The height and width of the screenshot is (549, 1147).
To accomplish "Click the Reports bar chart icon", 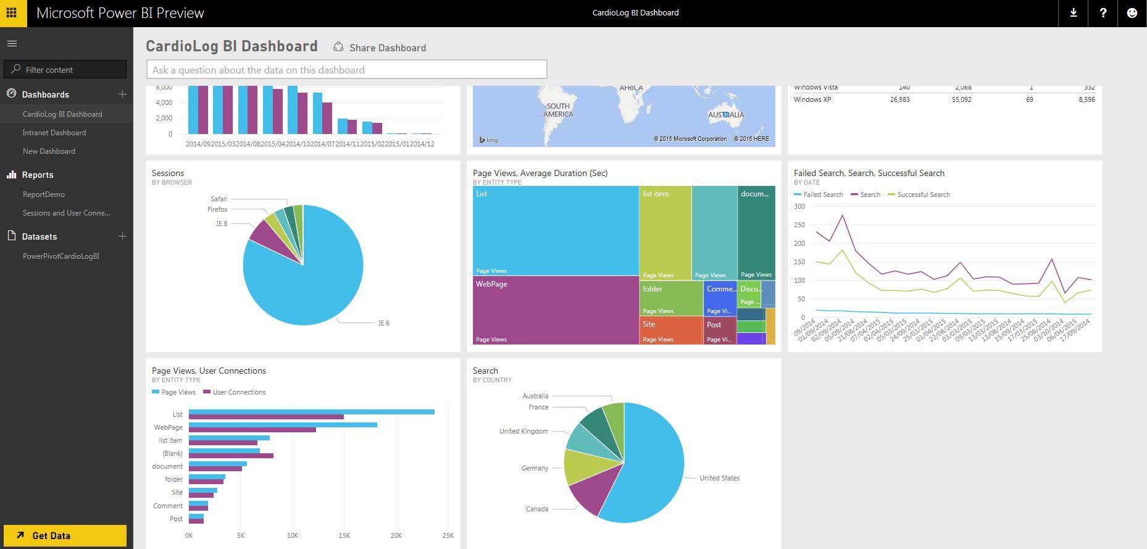I will pos(11,175).
